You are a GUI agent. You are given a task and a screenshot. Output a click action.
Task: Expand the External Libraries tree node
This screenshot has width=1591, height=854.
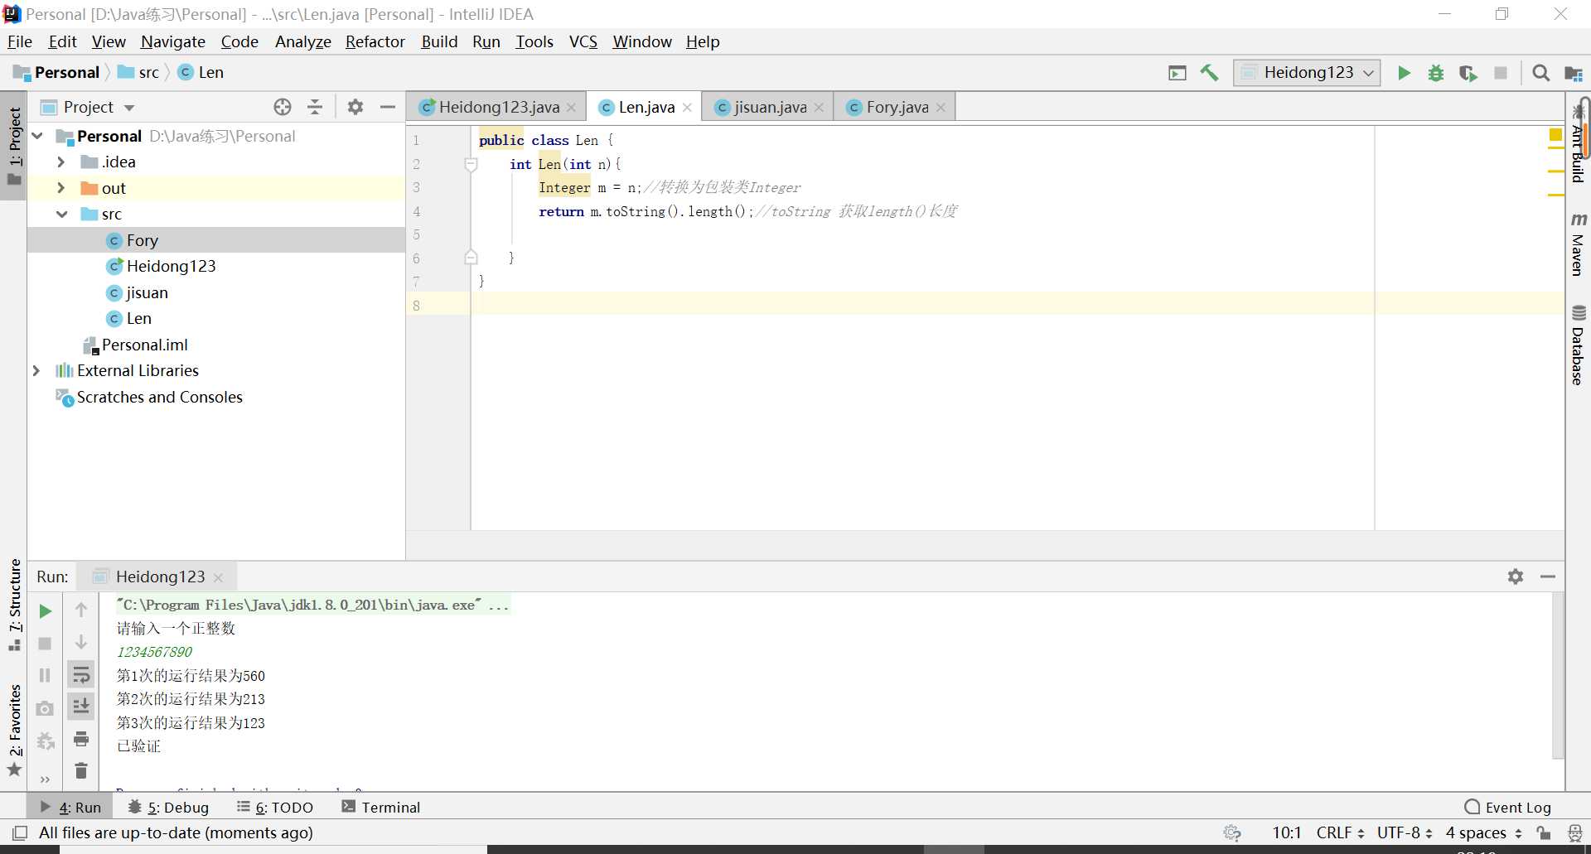[36, 371]
